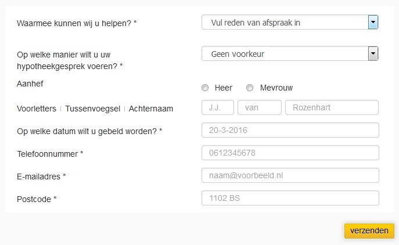
Task: Click the Heer label text
Action: click(224, 88)
